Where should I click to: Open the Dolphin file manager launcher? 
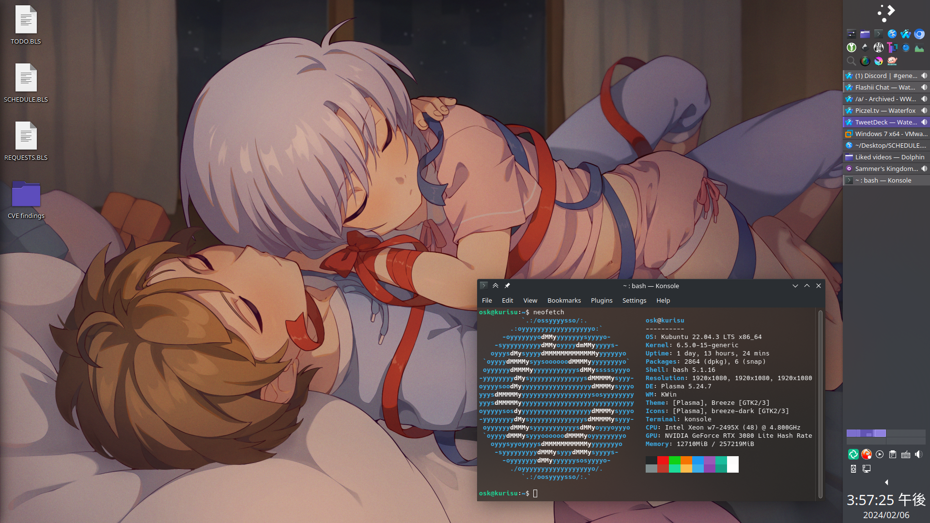point(865,34)
